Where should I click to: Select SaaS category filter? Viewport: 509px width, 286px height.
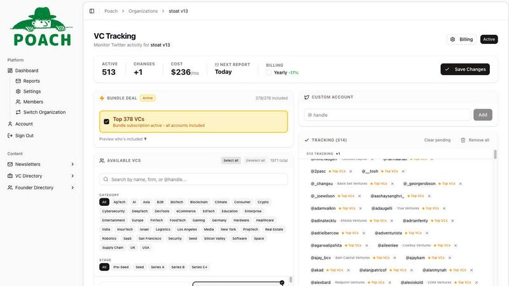click(127, 238)
